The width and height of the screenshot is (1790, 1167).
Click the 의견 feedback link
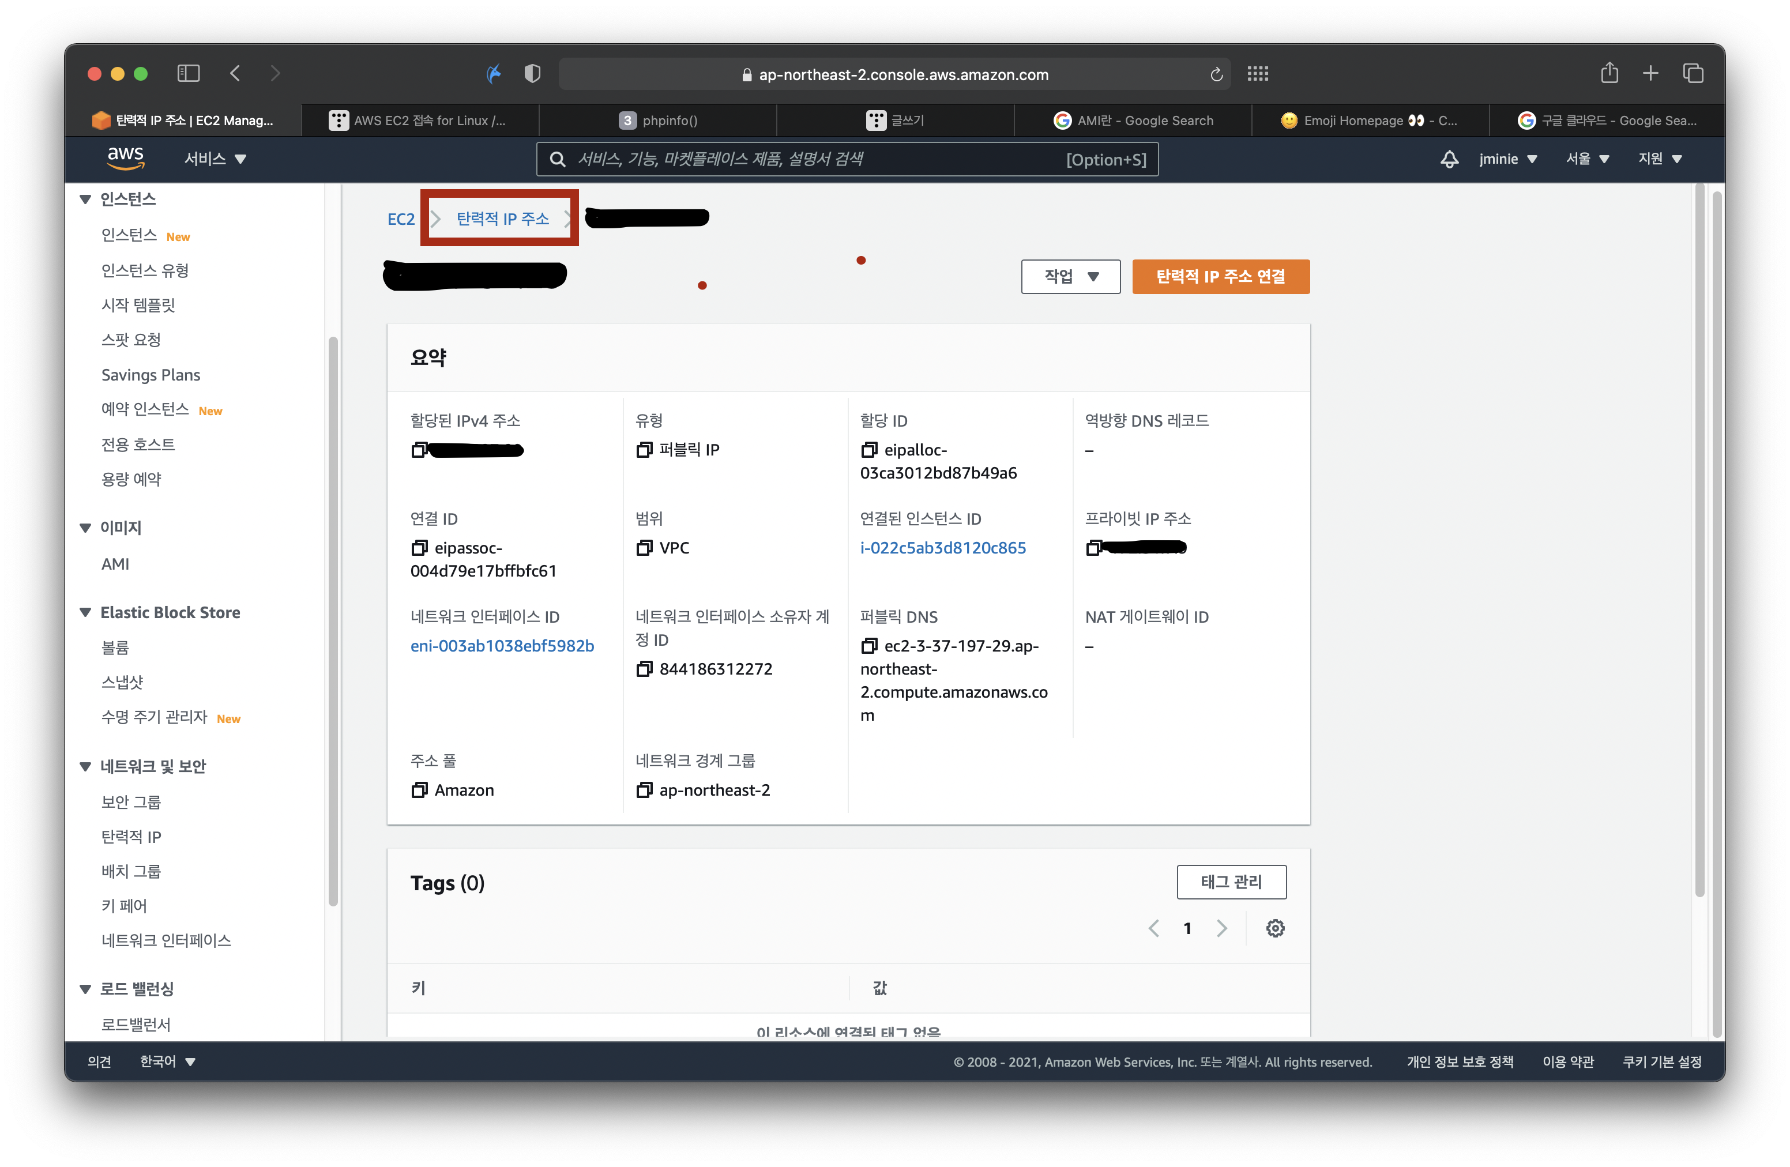tap(99, 1061)
